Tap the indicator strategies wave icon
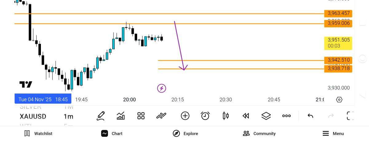This screenshot has width=369, height=141. 161,116
